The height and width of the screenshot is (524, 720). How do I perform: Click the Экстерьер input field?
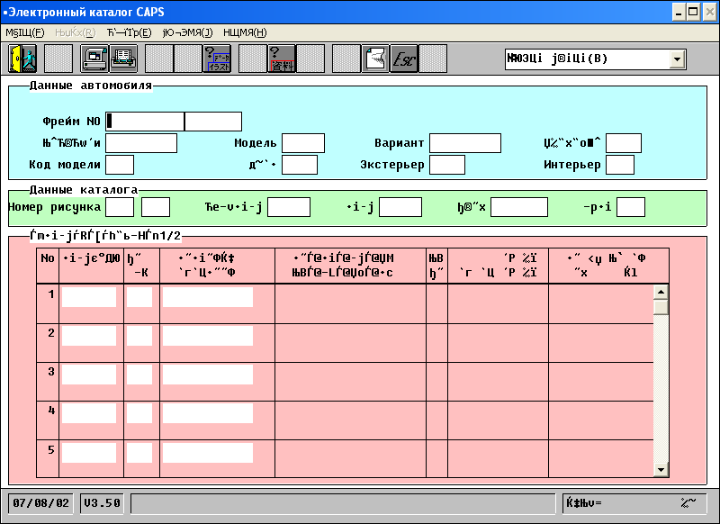pyautogui.click(x=447, y=165)
